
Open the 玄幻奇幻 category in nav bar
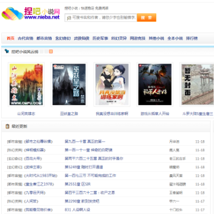(x=63, y=38)
